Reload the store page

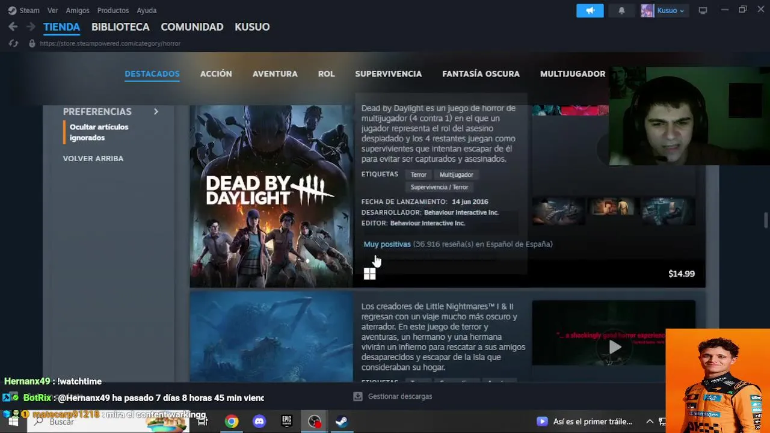(13, 43)
